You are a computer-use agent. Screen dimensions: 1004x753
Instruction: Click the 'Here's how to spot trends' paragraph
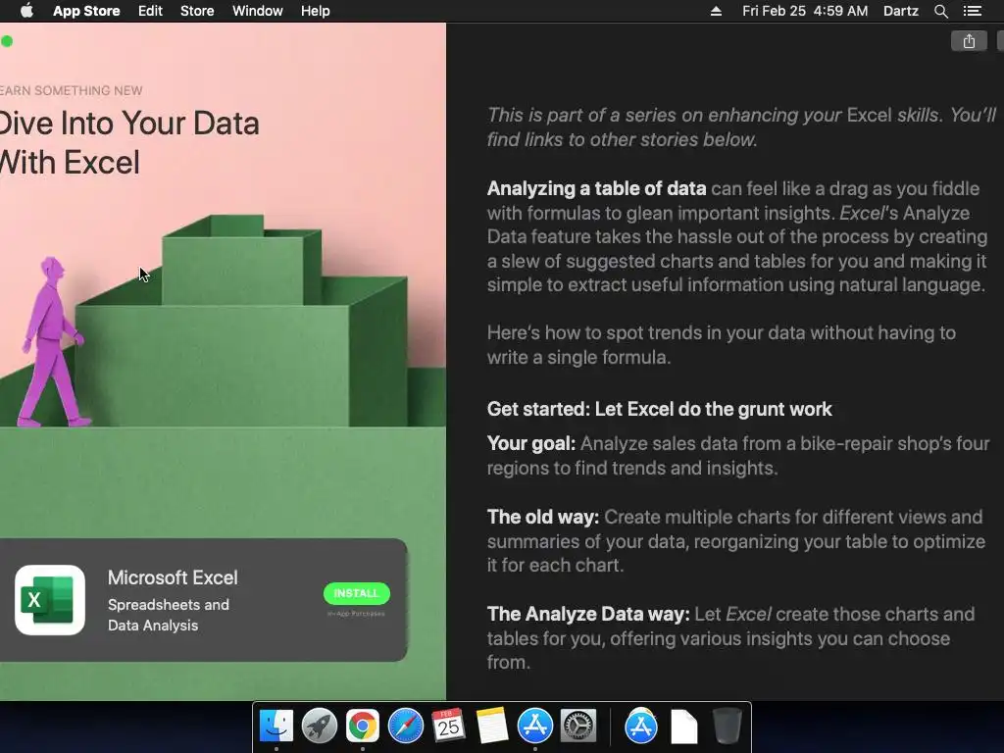[x=722, y=344]
